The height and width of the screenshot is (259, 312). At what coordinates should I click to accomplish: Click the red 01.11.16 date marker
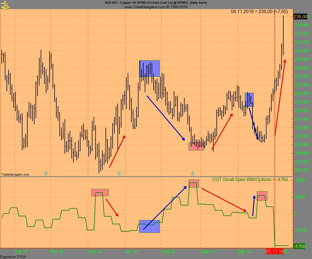274,251
